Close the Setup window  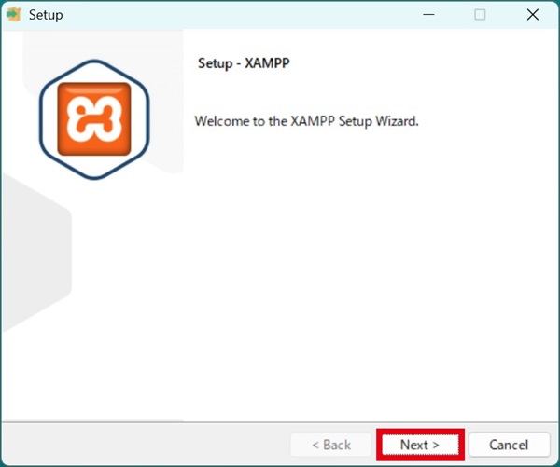click(x=533, y=15)
